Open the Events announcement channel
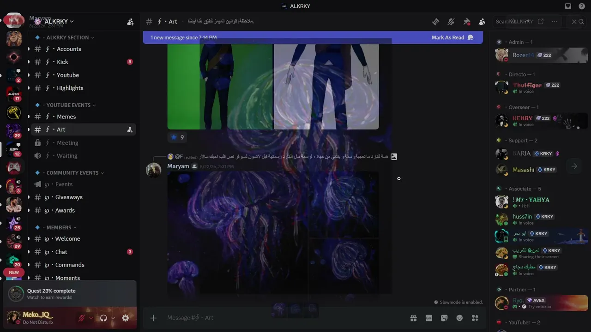The height and width of the screenshot is (332, 591). pyautogui.click(x=83, y=184)
